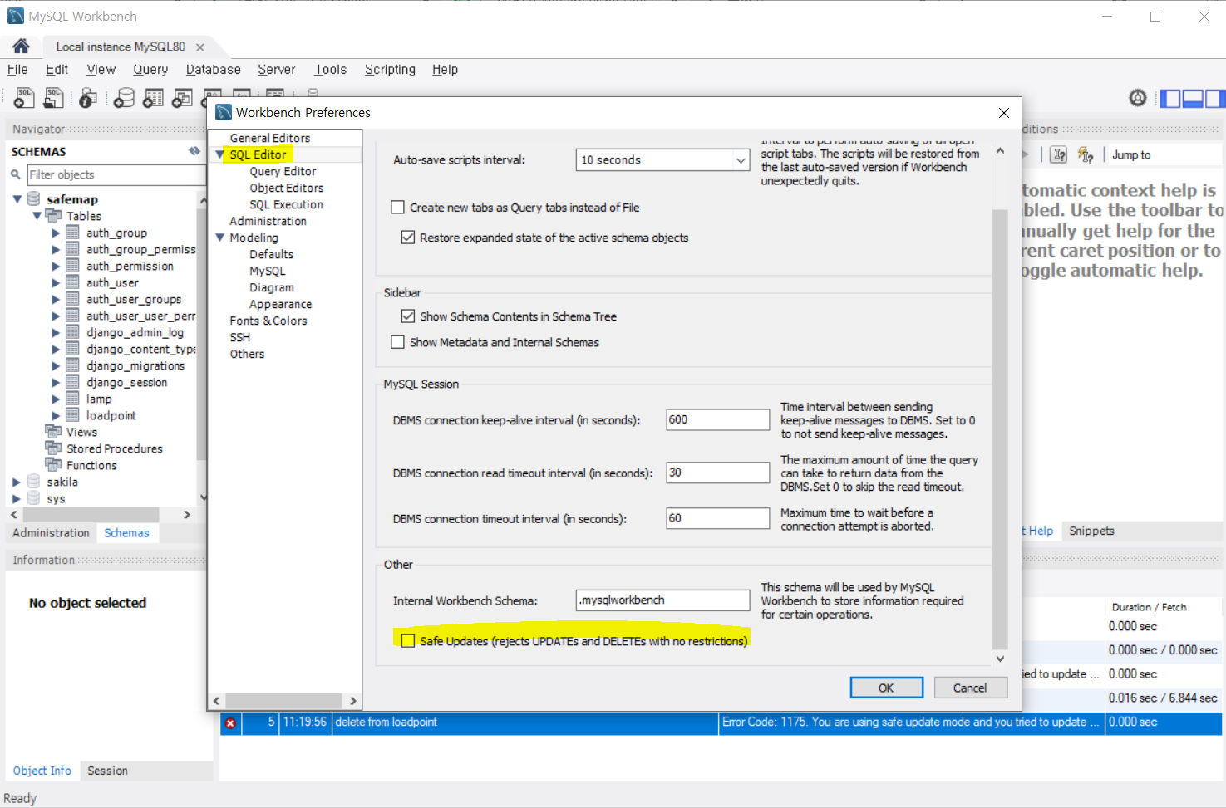Click the create new table icon
Image resolution: width=1226 pixels, height=808 pixels.
(x=153, y=98)
